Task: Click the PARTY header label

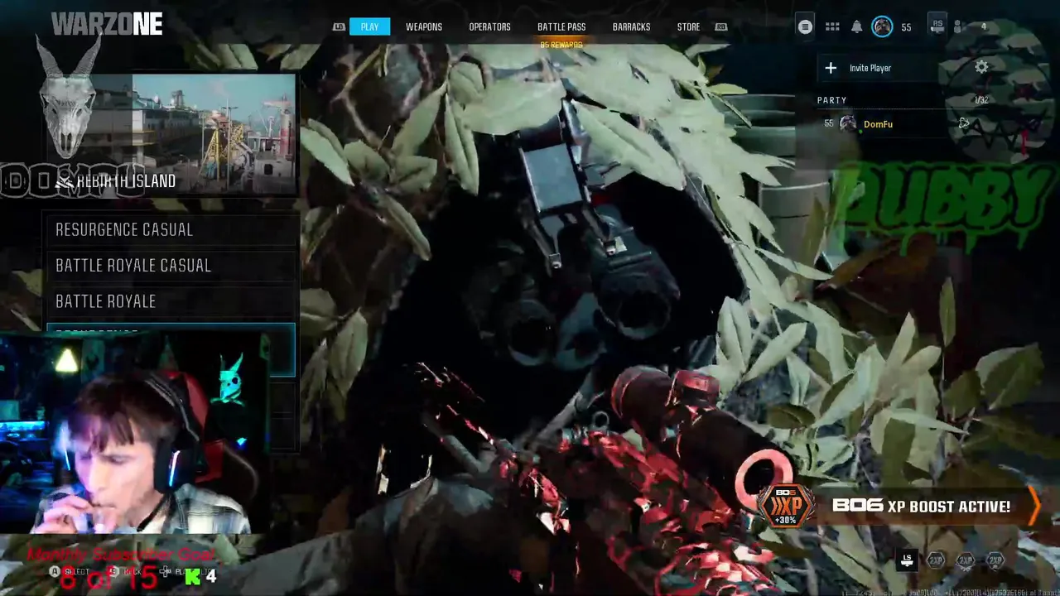Action: (x=832, y=100)
